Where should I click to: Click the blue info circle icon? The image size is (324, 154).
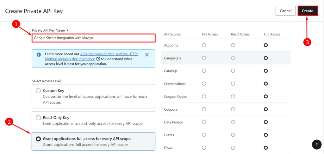(38, 55)
